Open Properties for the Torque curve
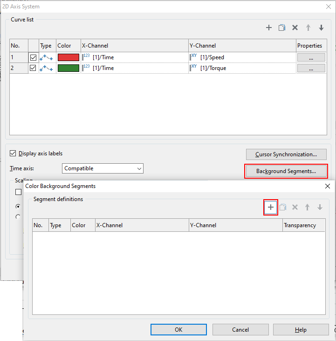The width and height of the screenshot is (336, 341). (x=311, y=68)
